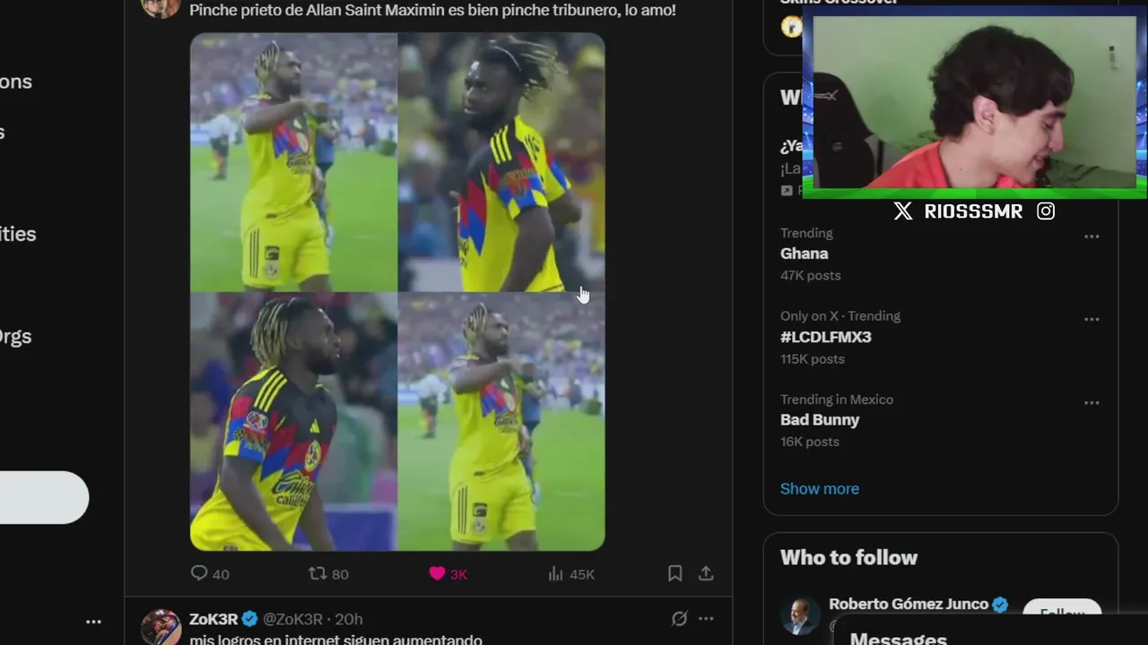Open the Bad Bunny trending topic

tap(820, 420)
